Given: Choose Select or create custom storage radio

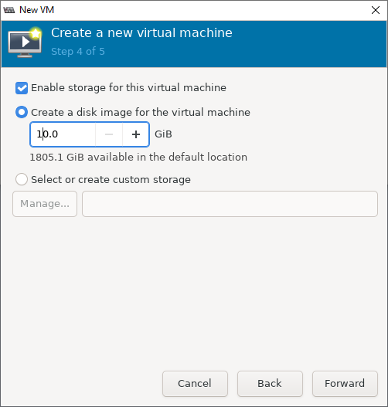Looking at the screenshot, I should pyautogui.click(x=22, y=179).
